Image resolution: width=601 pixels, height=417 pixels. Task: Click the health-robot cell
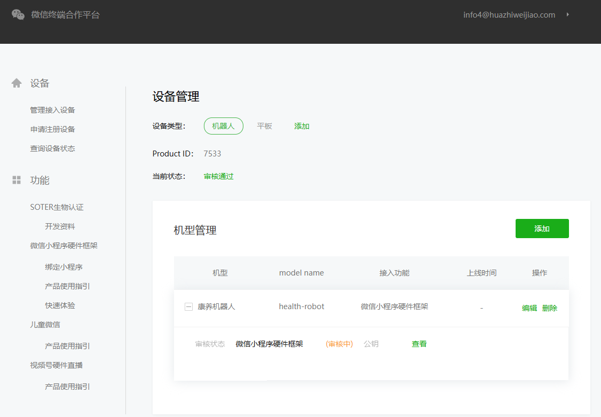click(302, 306)
